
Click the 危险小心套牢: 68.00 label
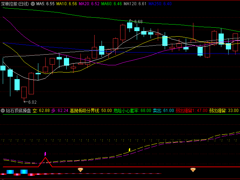(x=132, y=111)
